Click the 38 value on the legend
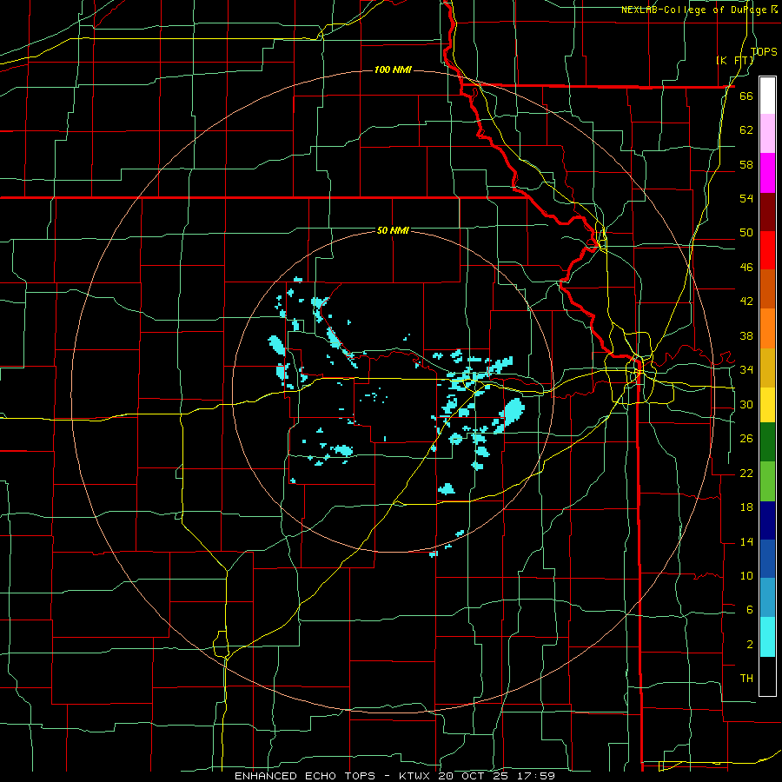The height and width of the screenshot is (782, 782). tap(746, 335)
